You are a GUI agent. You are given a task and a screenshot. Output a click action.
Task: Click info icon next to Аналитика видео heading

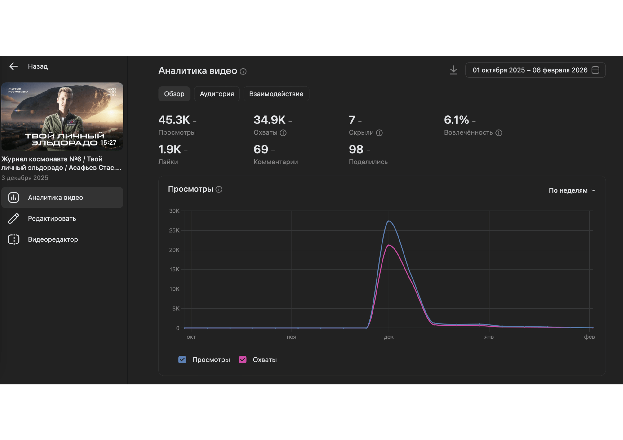pyautogui.click(x=243, y=72)
